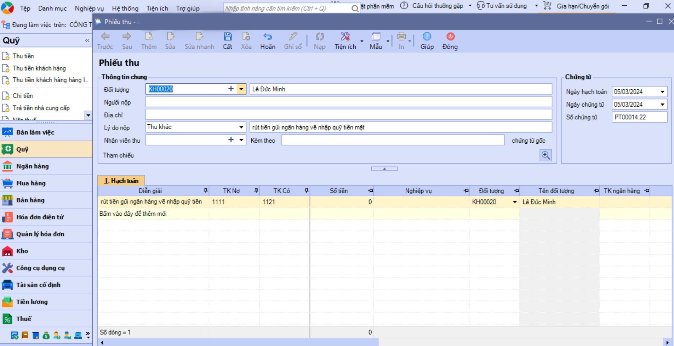The height and width of the screenshot is (346, 674).
Task: Click the Mẫu template icon
Action: coord(376,37)
